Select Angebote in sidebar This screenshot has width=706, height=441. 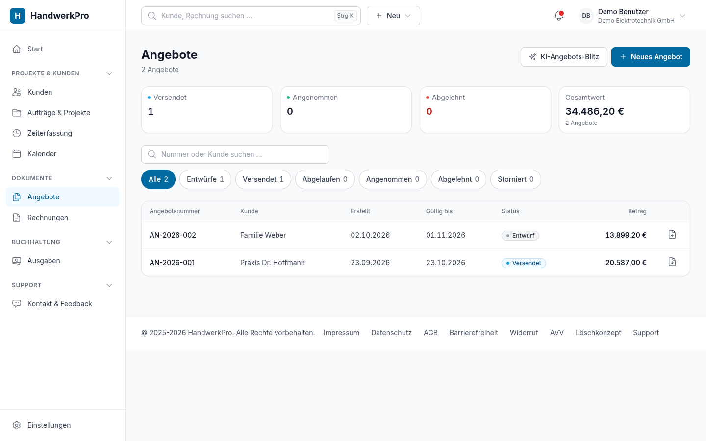62,197
